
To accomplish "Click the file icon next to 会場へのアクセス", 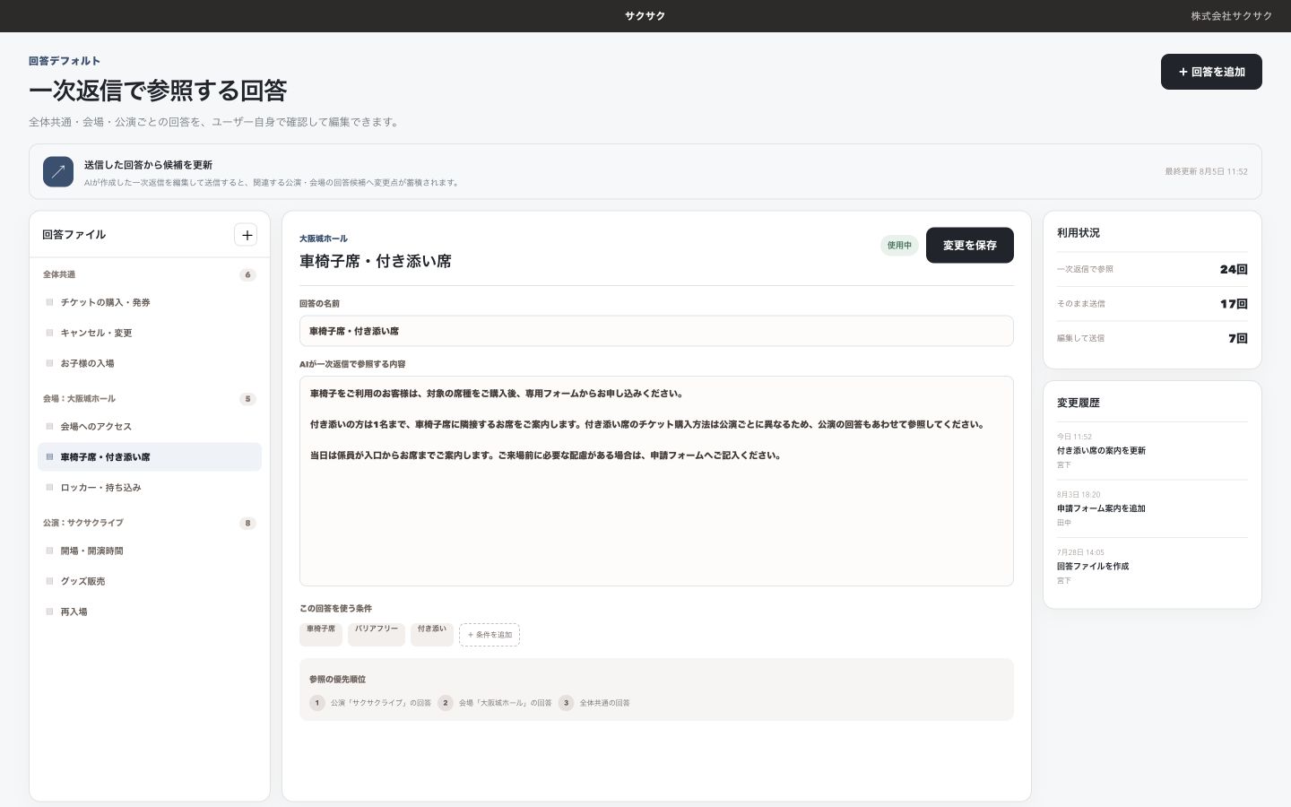I will tap(49, 427).
